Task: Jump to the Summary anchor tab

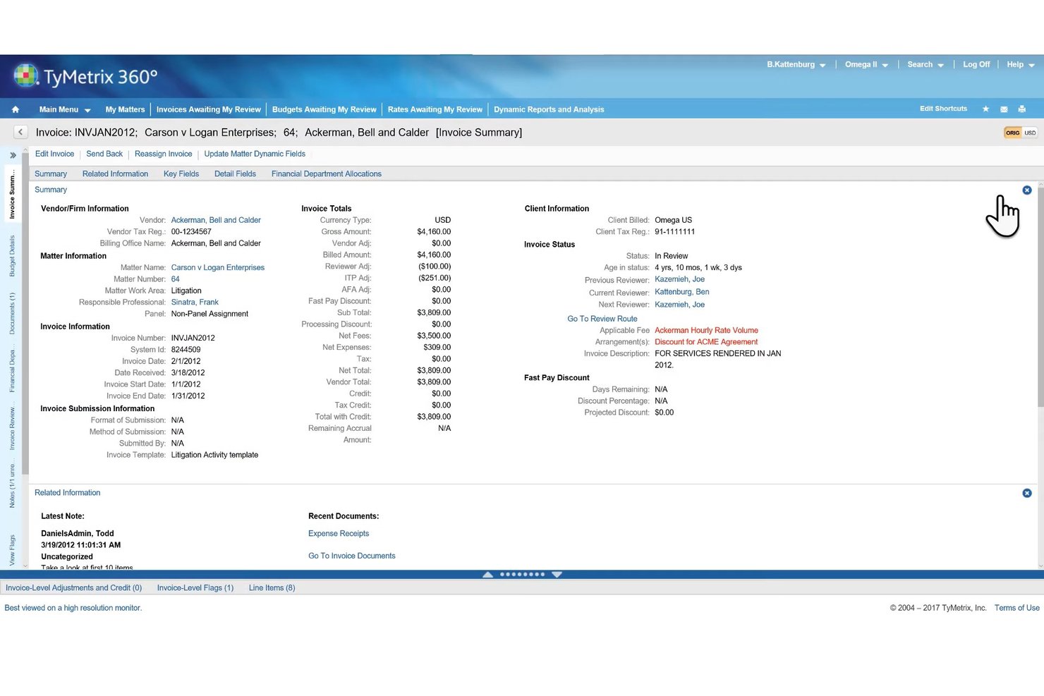Action: pyautogui.click(x=51, y=174)
